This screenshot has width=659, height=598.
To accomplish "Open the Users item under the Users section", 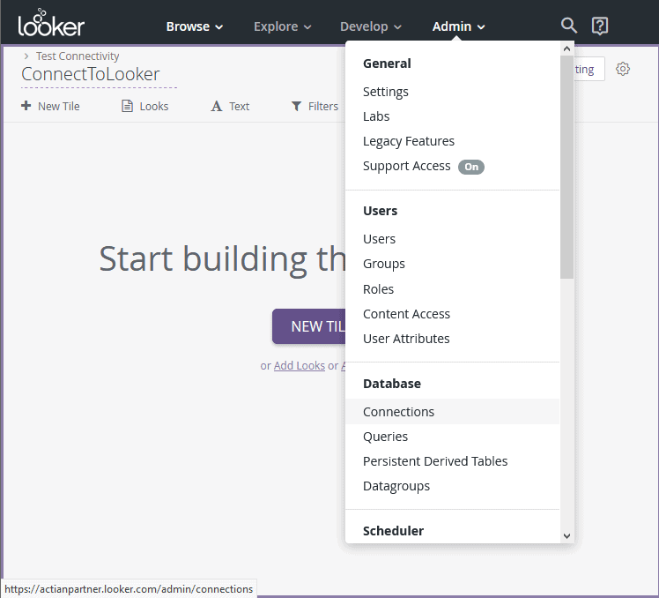I will [452, 239].
